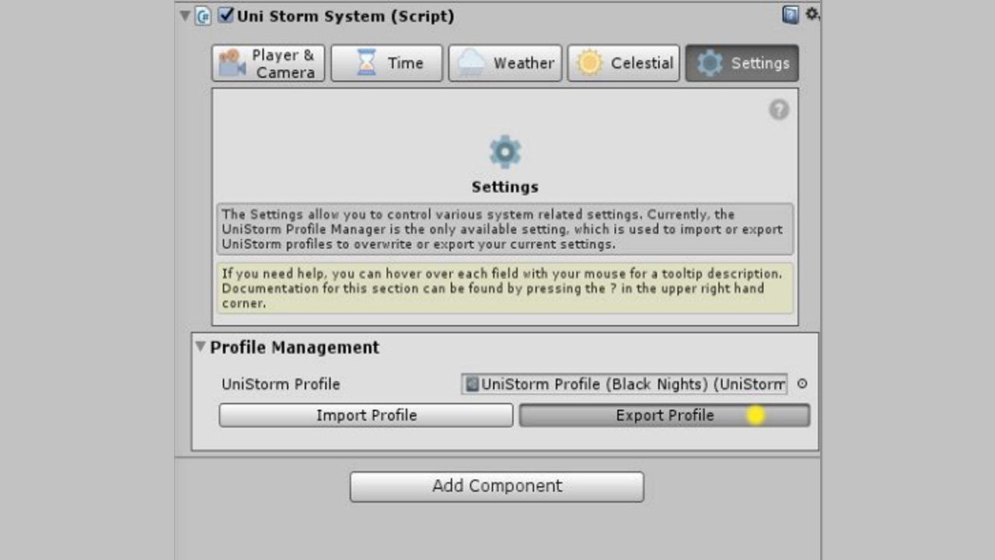Select the Settings tab
This screenshot has height=560, width=995.
742,63
